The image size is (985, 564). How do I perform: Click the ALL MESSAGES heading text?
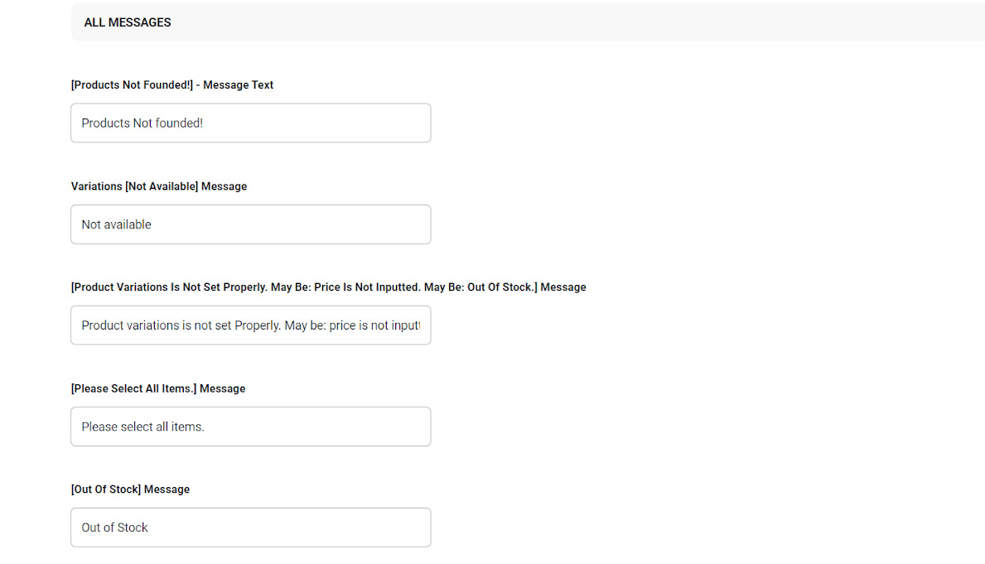click(128, 22)
